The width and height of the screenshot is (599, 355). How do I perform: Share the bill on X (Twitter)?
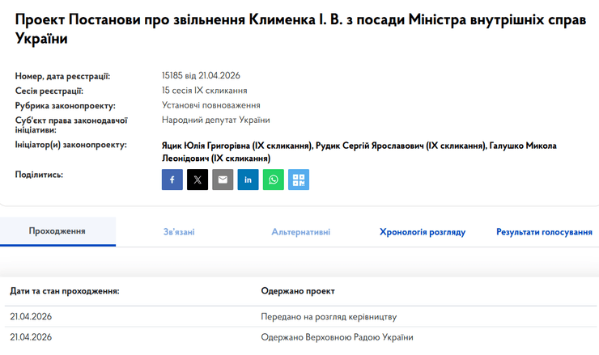point(198,180)
